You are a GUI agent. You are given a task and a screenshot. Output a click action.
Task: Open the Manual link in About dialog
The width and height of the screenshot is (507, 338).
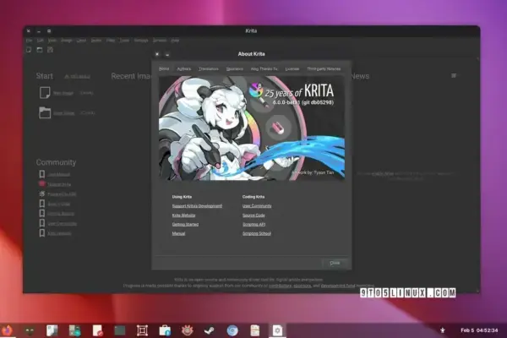coord(178,233)
